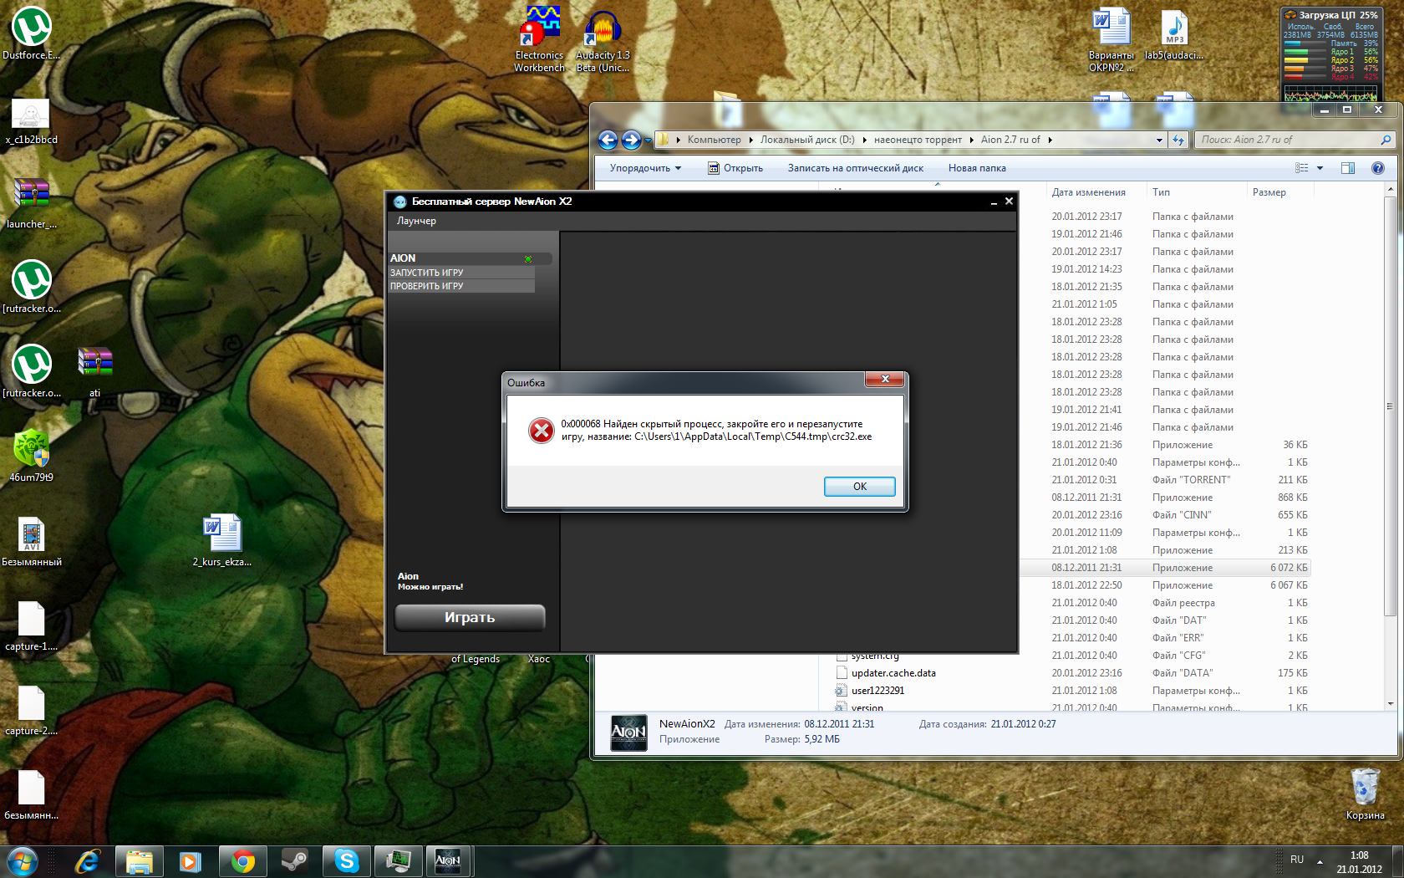The height and width of the screenshot is (878, 1404).
Task: Open the CPU load desktop gadget
Action: click(x=1331, y=54)
